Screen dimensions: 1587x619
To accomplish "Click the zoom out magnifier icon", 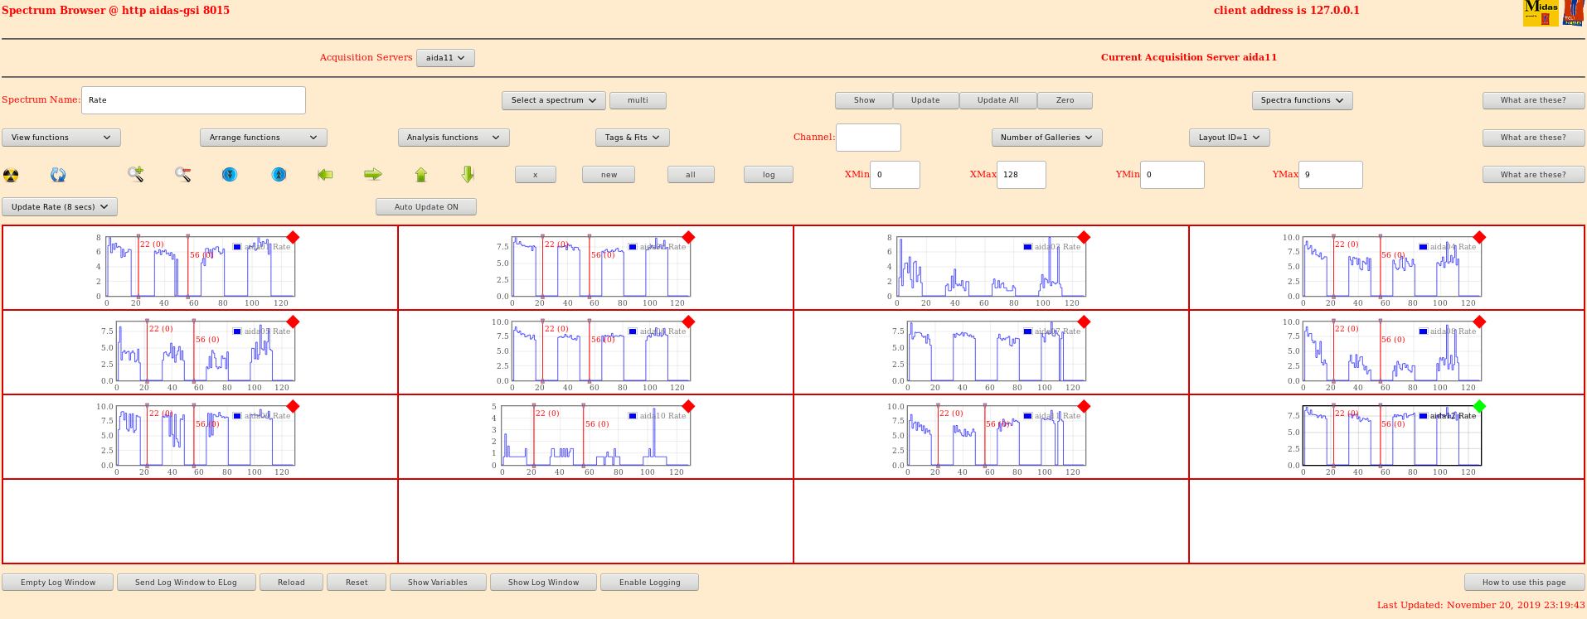I will coord(183,174).
